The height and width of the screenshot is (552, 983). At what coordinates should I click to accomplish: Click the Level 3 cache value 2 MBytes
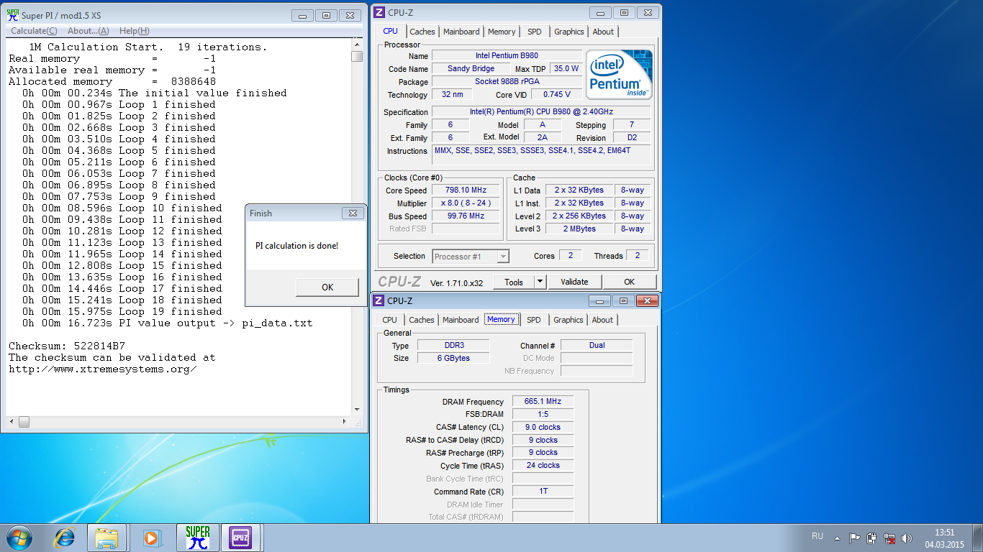pyautogui.click(x=579, y=229)
